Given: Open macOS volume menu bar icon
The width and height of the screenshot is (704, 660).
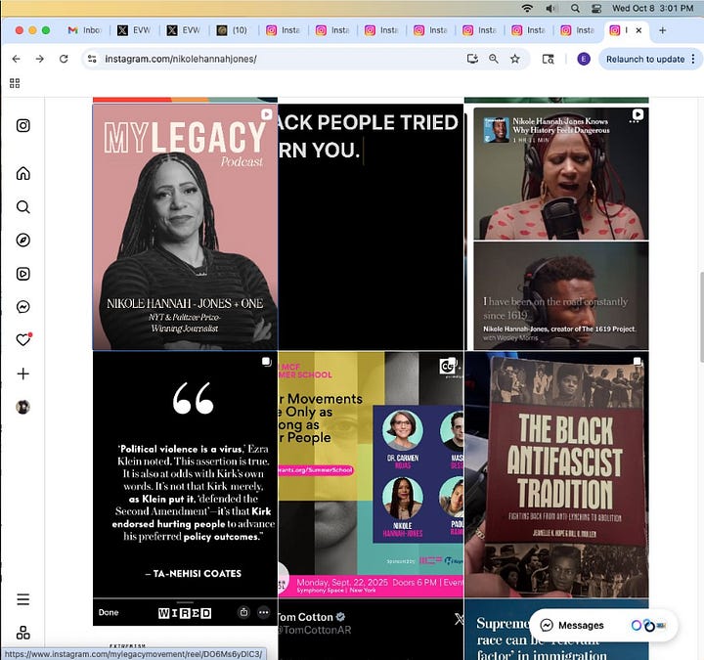Looking at the screenshot, I should pos(550,8).
